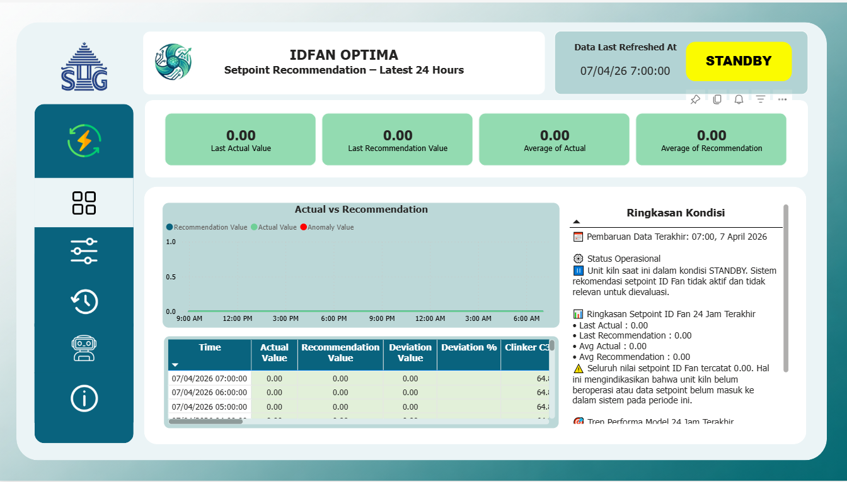Select the Last Actual Value card
Image resolution: width=847 pixels, height=482 pixels.
241,140
